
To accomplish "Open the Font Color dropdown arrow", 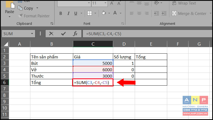I will tap(121, 13).
